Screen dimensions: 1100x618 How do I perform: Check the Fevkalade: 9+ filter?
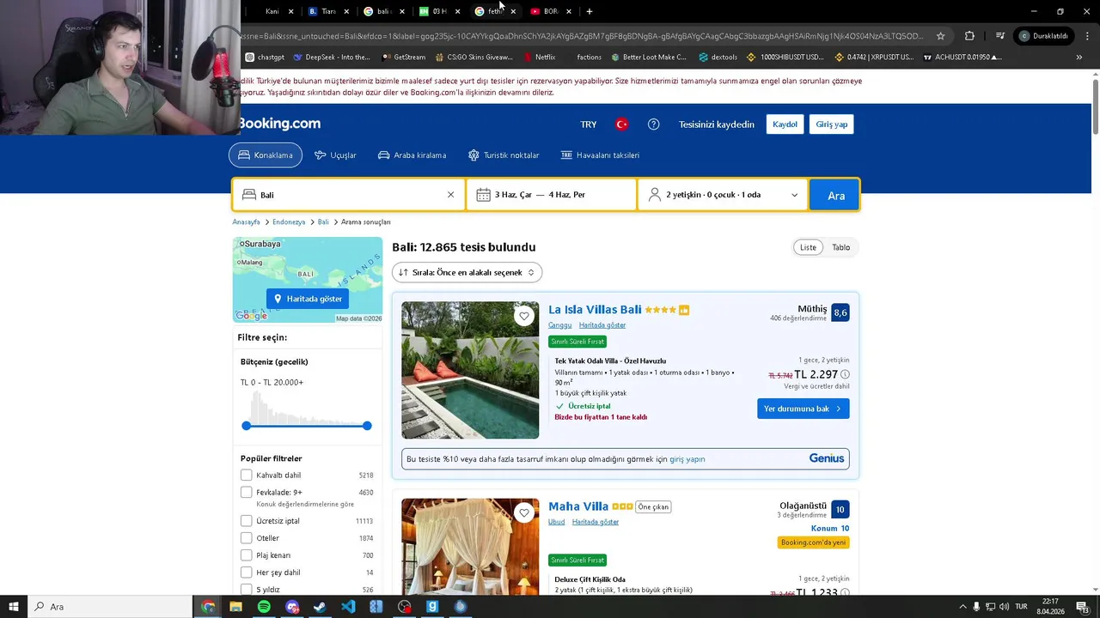coord(247,492)
